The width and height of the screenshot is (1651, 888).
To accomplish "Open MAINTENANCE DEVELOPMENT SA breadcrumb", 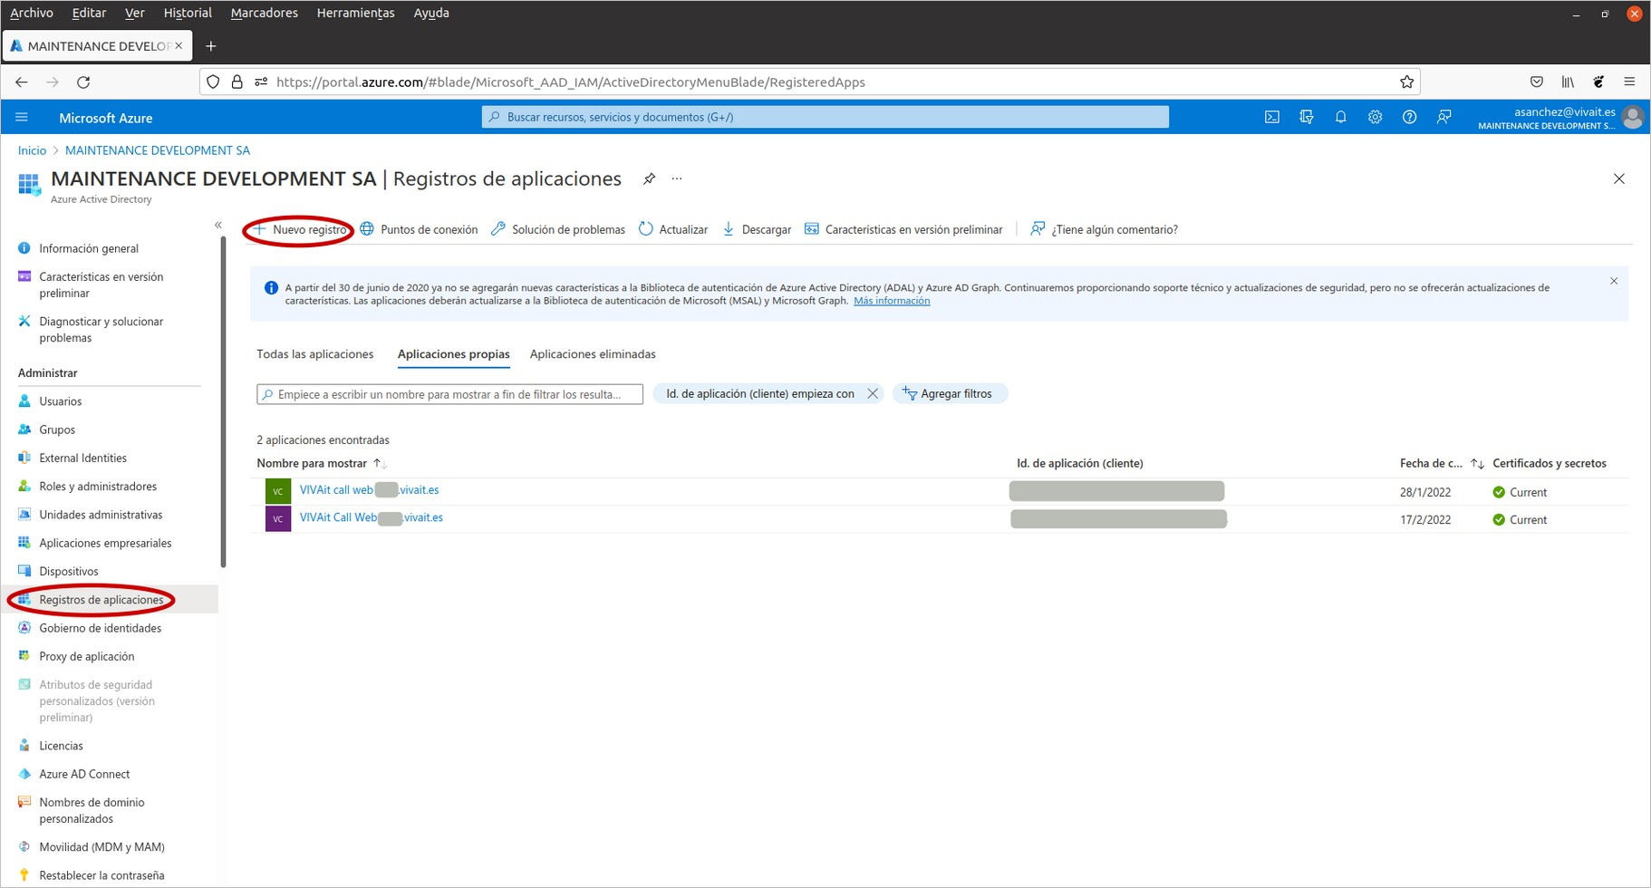I will (158, 150).
